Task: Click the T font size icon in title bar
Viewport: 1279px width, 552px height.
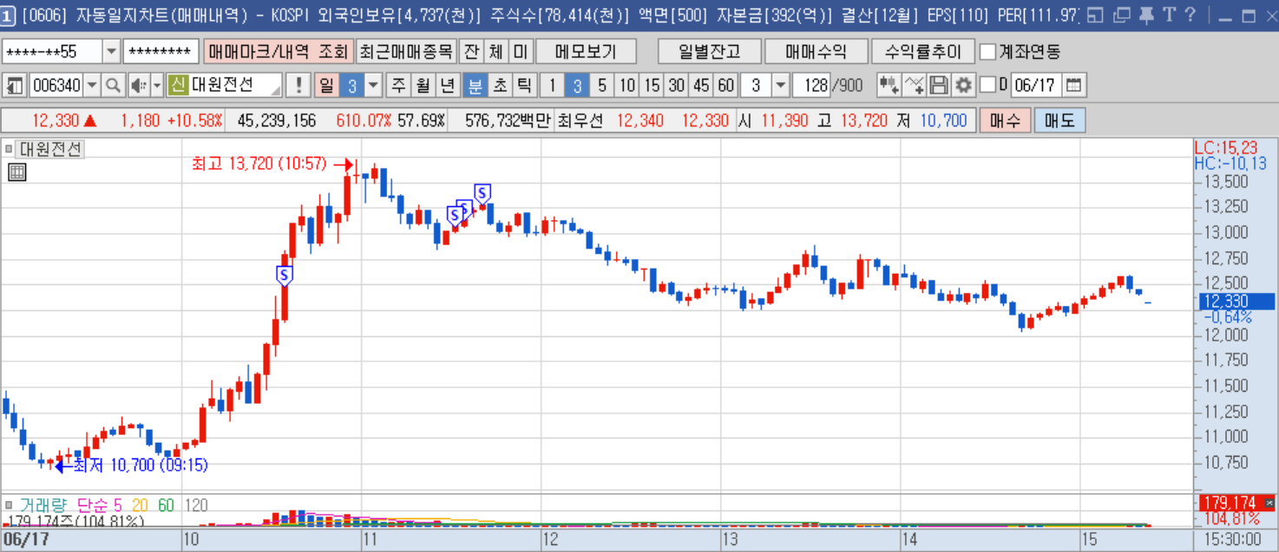Action: [1169, 15]
